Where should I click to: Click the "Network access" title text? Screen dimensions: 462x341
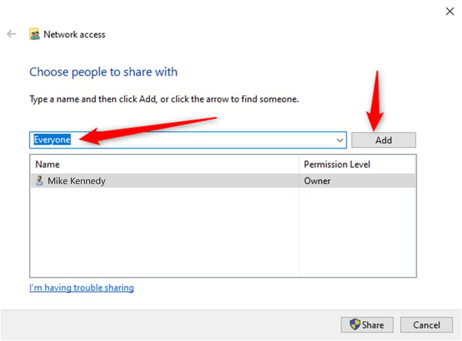point(74,34)
